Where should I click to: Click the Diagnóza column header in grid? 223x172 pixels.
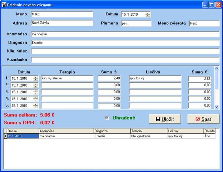[112, 131]
